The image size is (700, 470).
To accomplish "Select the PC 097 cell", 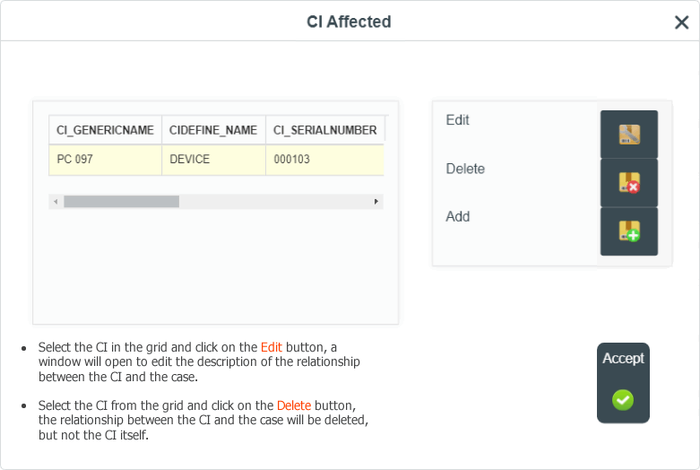I will coord(105,160).
